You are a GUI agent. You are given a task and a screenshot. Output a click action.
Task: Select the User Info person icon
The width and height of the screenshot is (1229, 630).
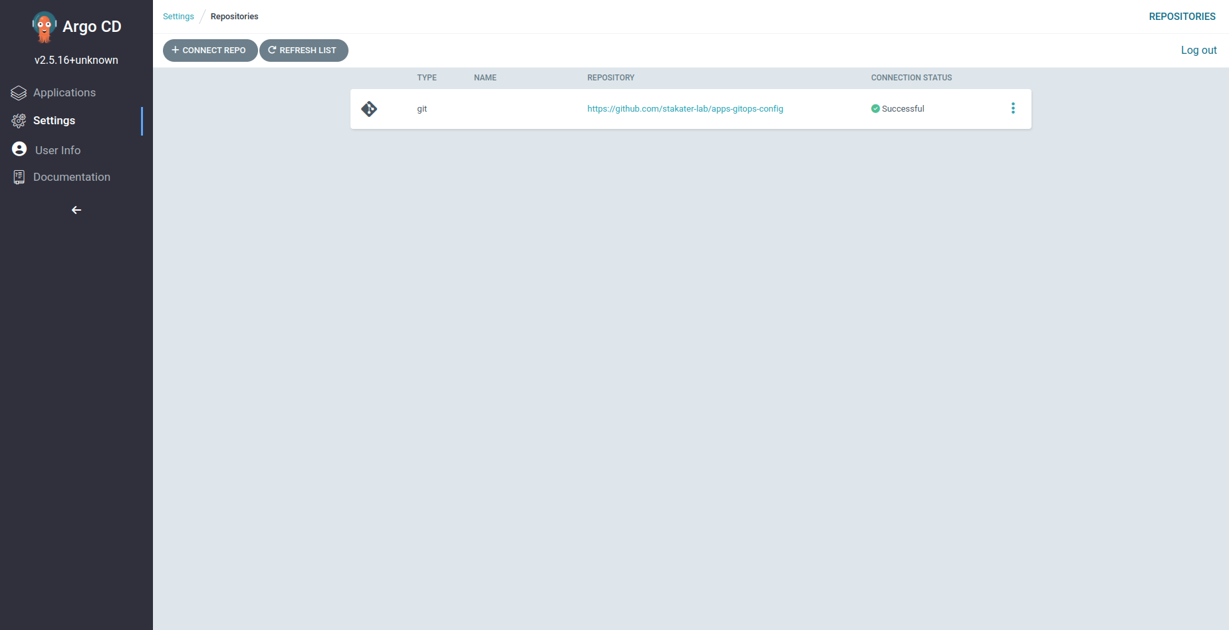18,149
